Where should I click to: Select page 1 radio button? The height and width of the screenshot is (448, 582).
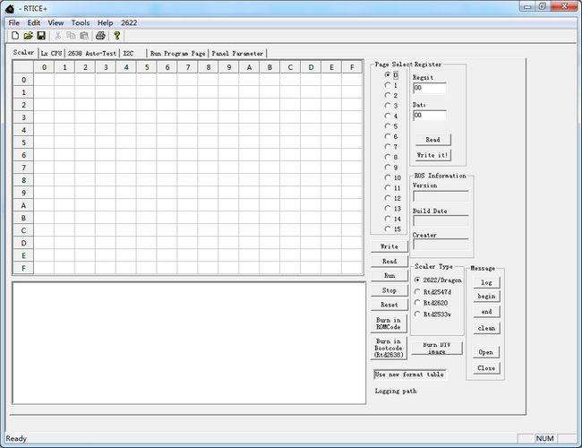point(388,85)
